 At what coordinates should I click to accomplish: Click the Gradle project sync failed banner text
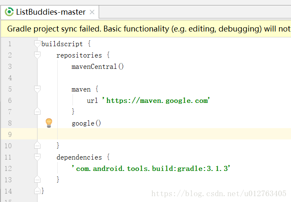(x=149, y=29)
